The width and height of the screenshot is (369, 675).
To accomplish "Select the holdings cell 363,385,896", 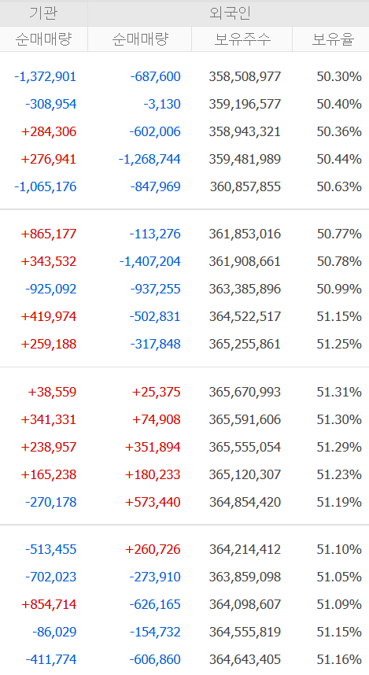I will 245,289.
